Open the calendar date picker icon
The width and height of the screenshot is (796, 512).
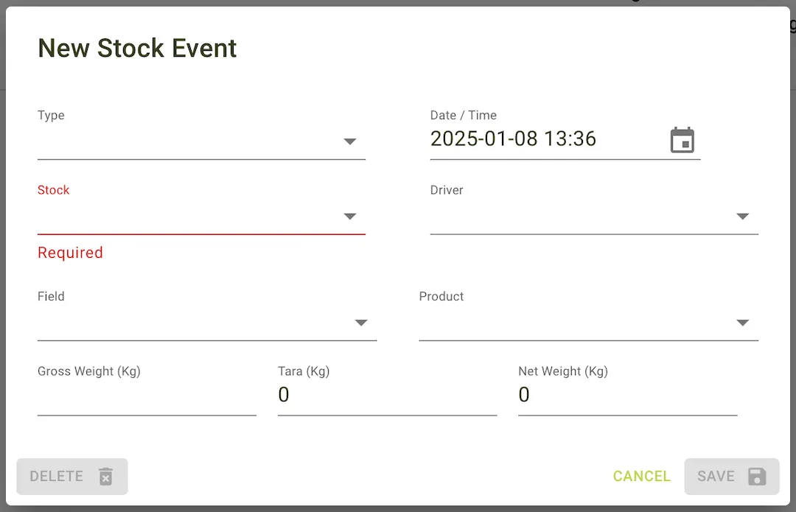[x=682, y=140]
